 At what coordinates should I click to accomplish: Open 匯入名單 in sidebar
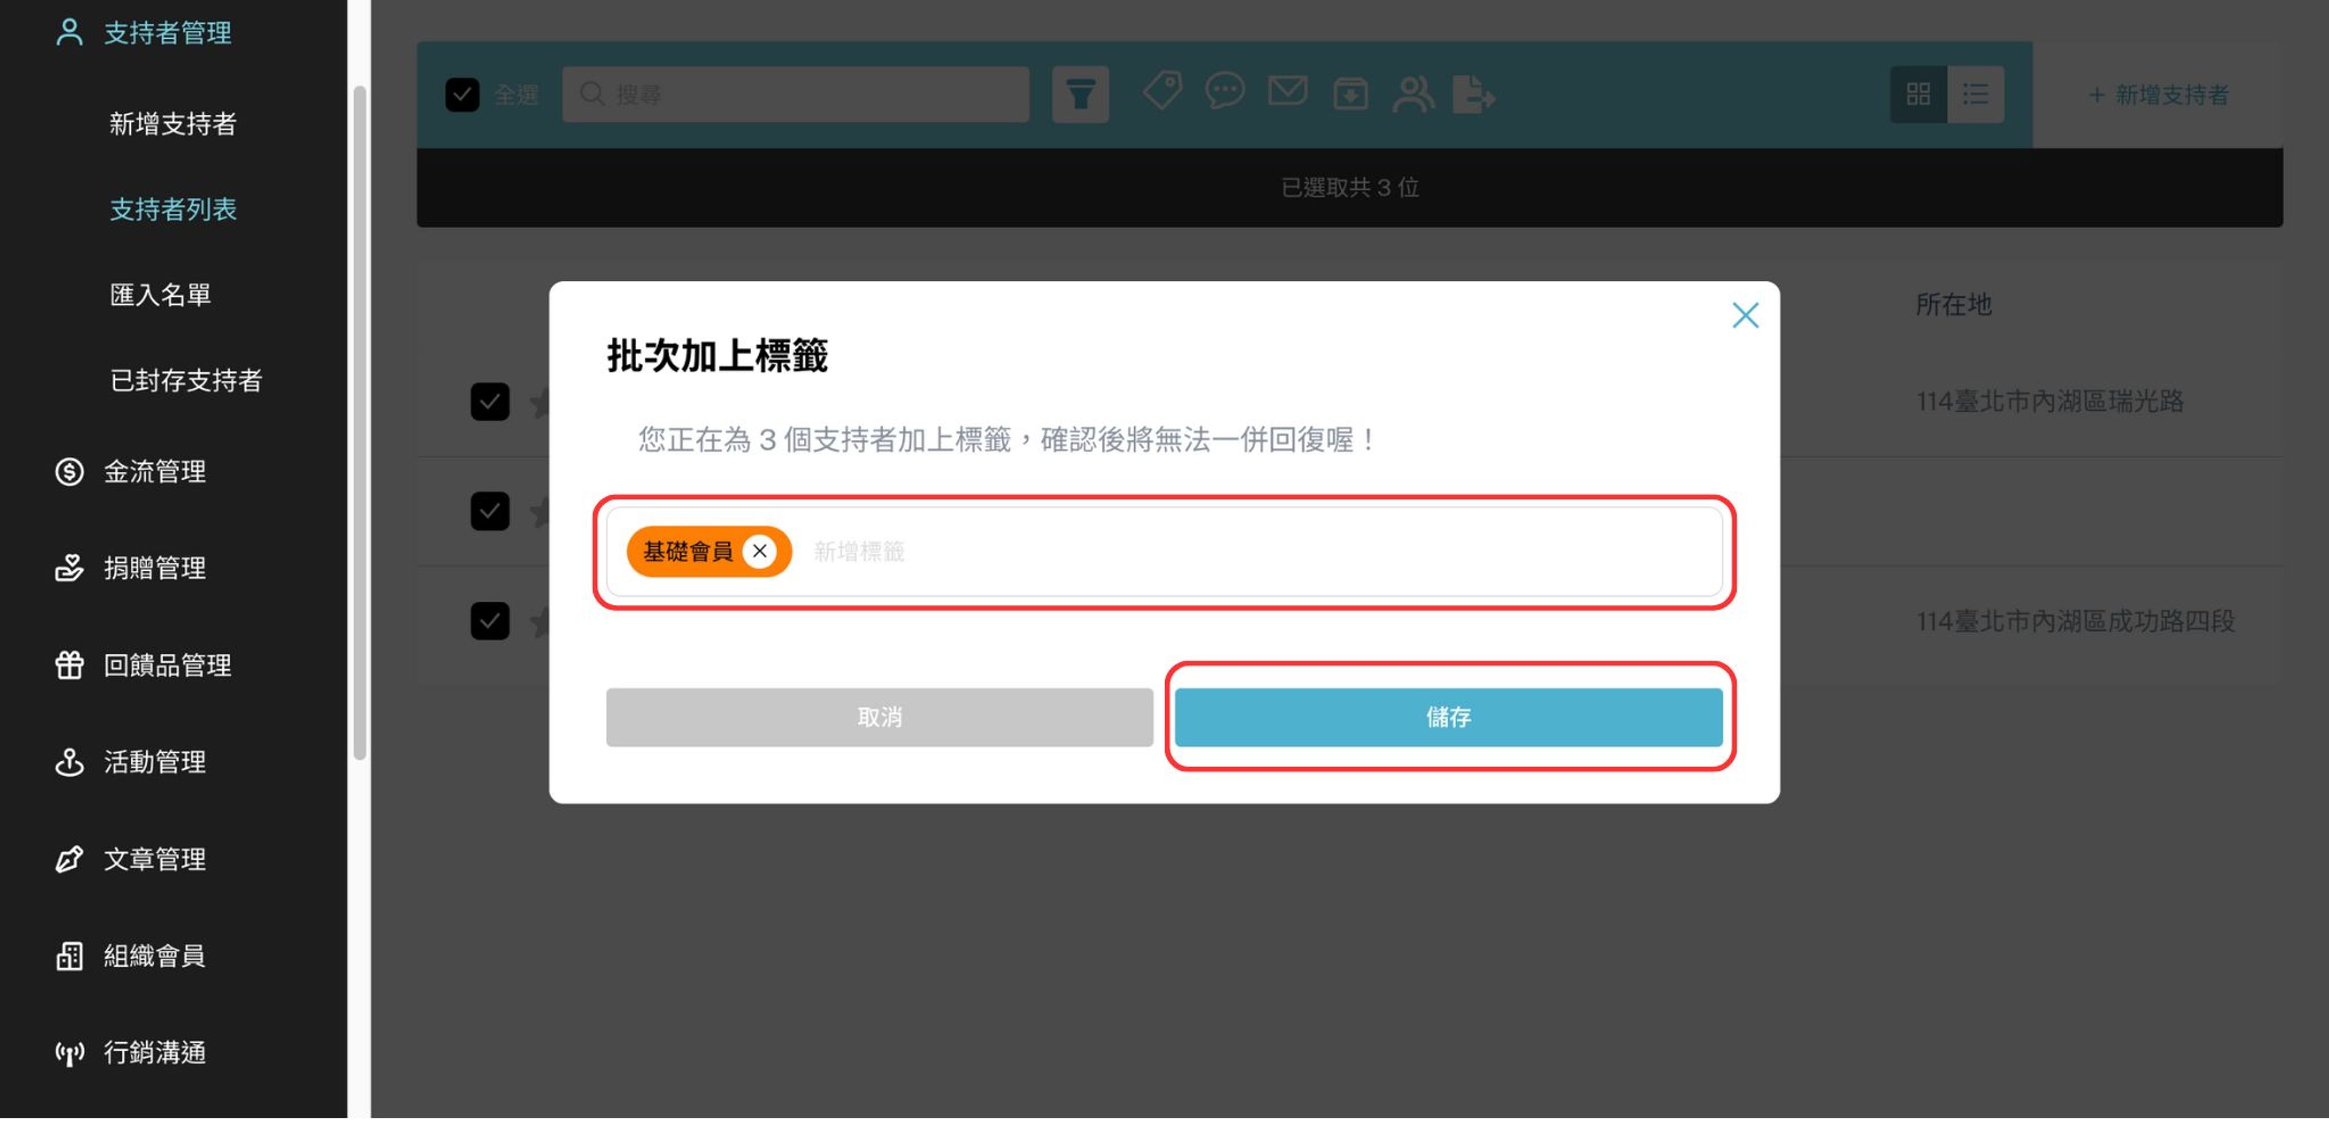coord(160,295)
